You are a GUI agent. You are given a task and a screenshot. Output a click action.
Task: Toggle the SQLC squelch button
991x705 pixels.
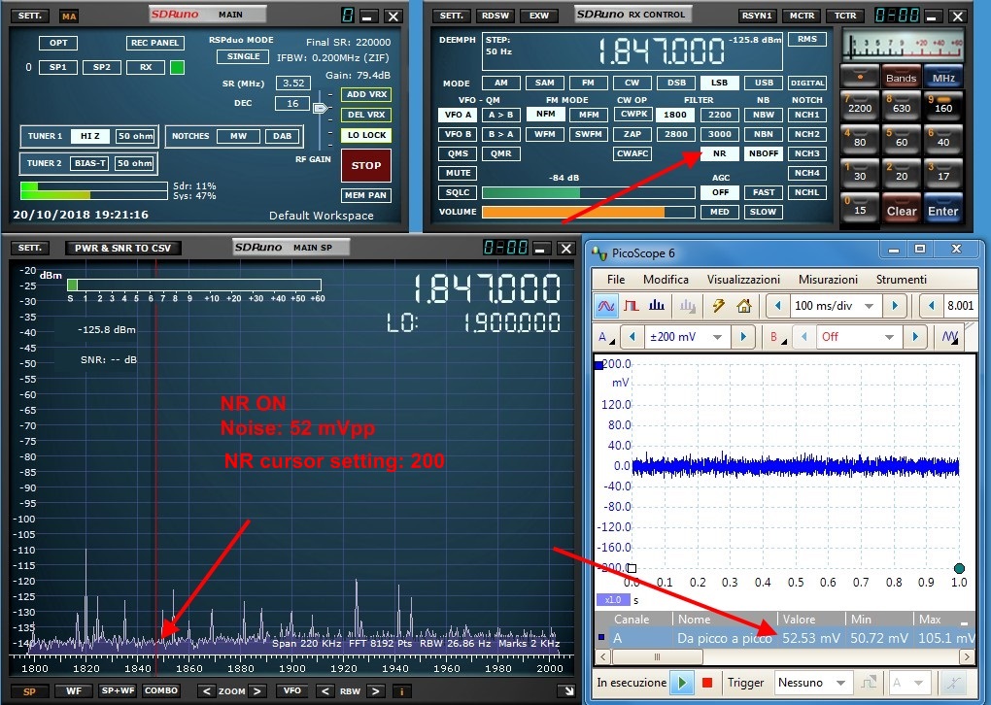[458, 192]
